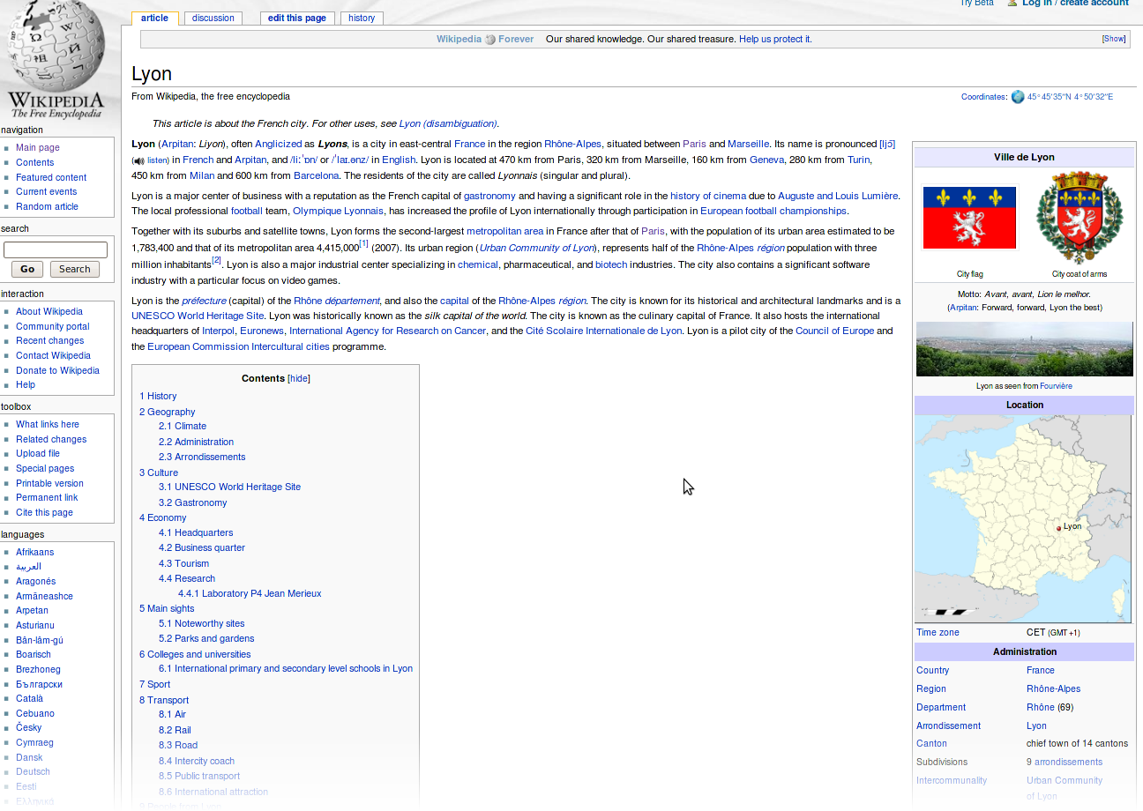Jump to 2.1 Climate section
Image resolution: width=1143 pixels, height=811 pixels.
point(183,426)
